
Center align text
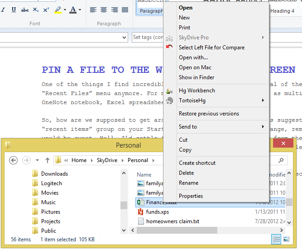click(x=104, y=10)
